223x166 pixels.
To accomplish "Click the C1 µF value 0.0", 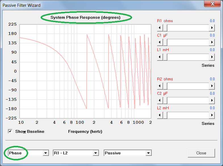I will [x=212, y=35].
